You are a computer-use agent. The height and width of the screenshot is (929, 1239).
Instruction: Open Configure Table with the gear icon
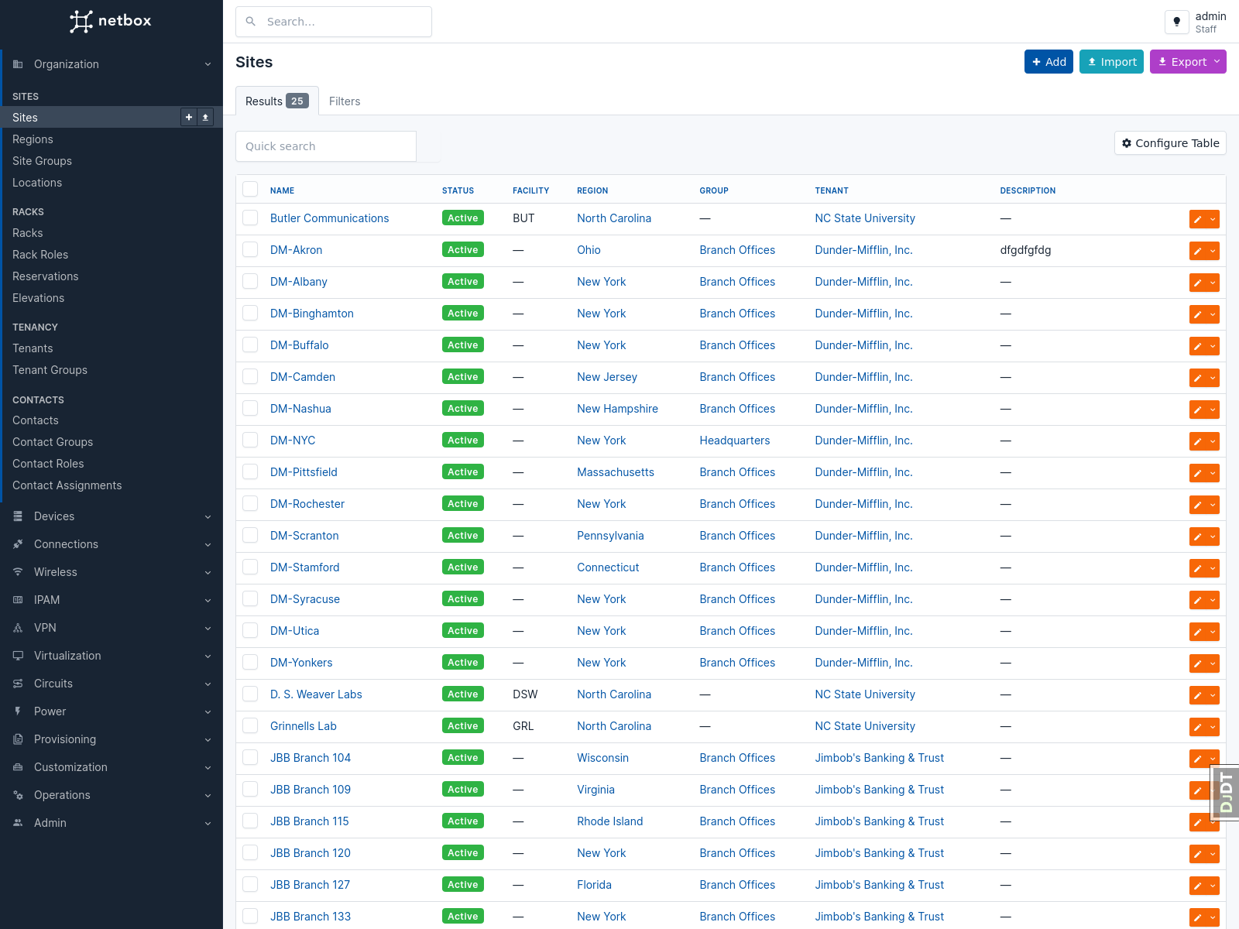click(x=1169, y=142)
